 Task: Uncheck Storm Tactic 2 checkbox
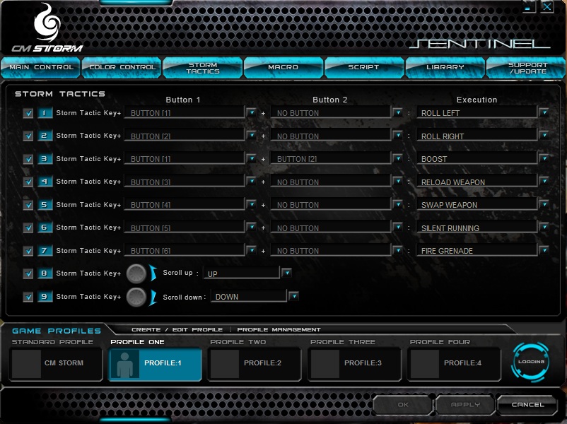coord(28,136)
